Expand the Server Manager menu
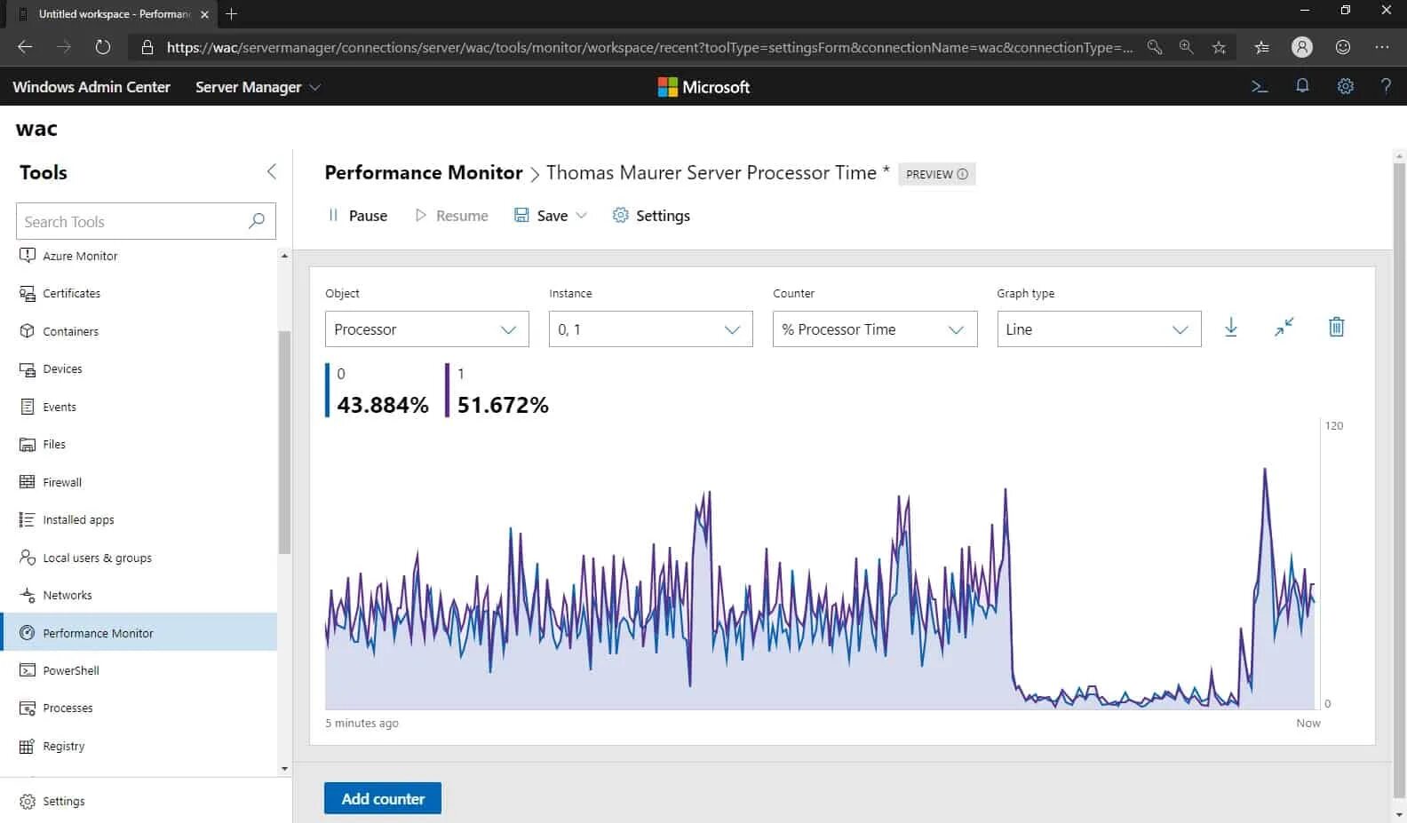This screenshot has width=1407, height=823. pos(258,87)
